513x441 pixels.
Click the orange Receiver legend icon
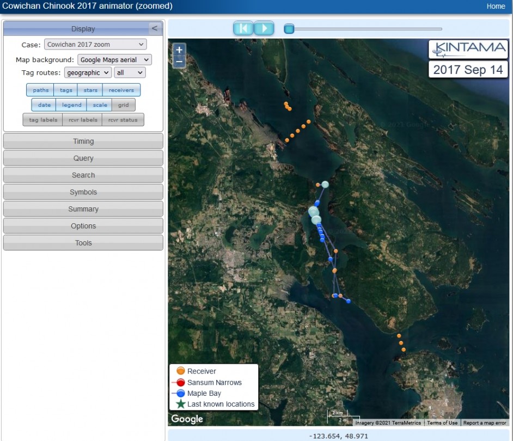181,371
